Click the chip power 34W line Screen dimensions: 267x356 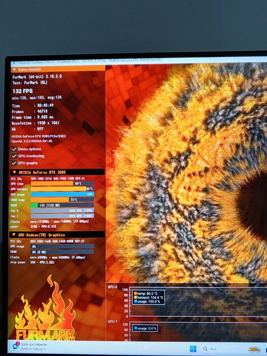[x=32, y=262]
